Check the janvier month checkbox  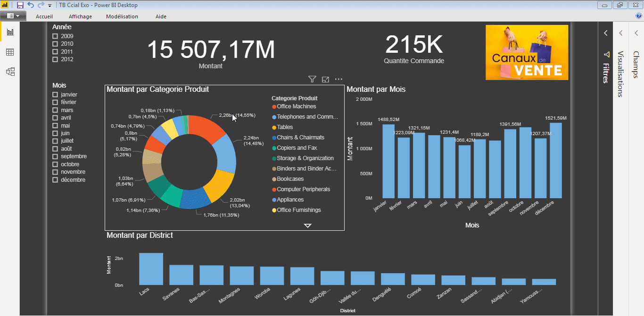(x=55, y=95)
